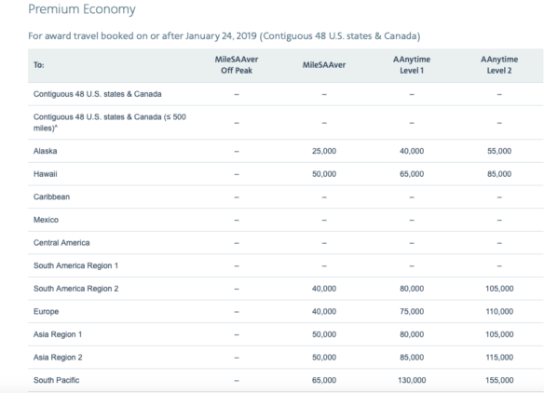Click the award travel booking date subtitle
Screen dimensions: 544x393
pos(224,36)
